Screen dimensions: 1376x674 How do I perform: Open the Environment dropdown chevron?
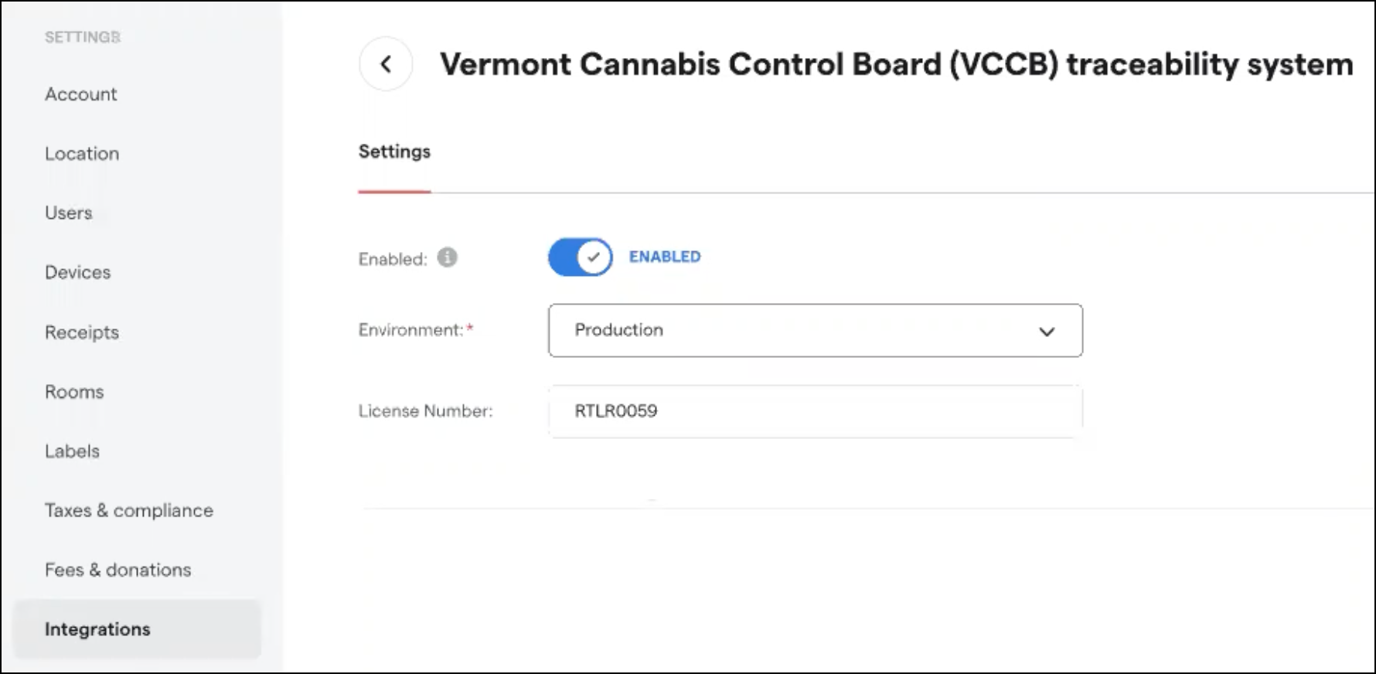(x=1047, y=331)
